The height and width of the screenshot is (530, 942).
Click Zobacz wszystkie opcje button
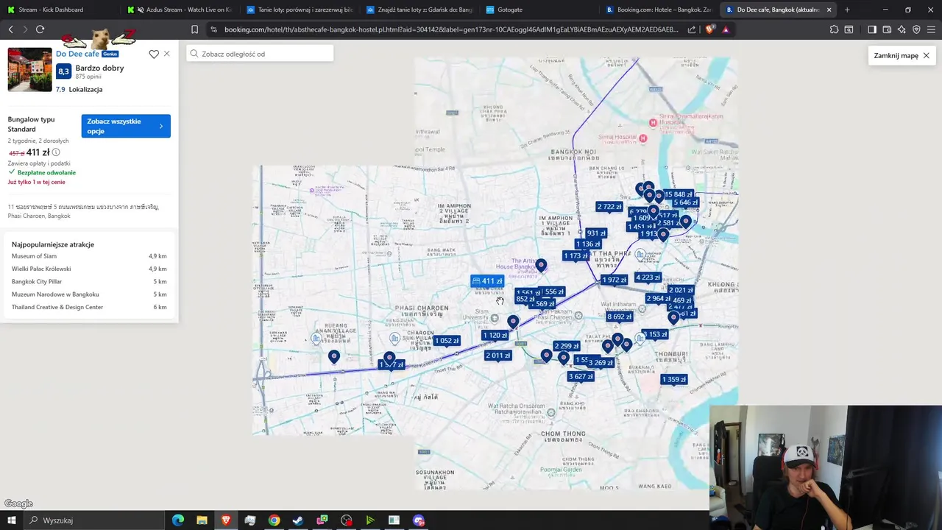[126, 126]
